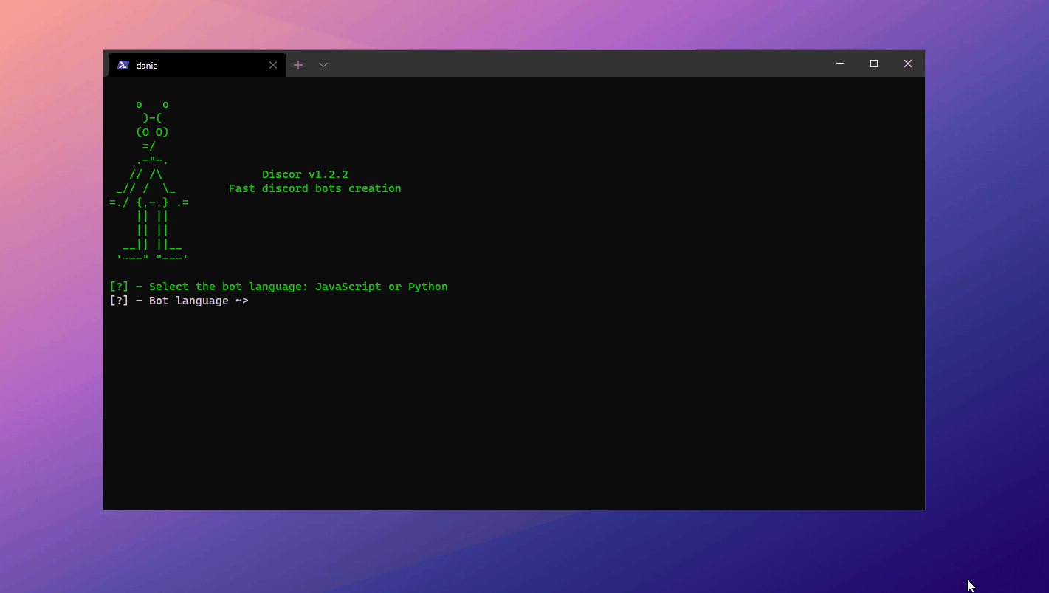Open a new tab with plus button

coord(298,65)
